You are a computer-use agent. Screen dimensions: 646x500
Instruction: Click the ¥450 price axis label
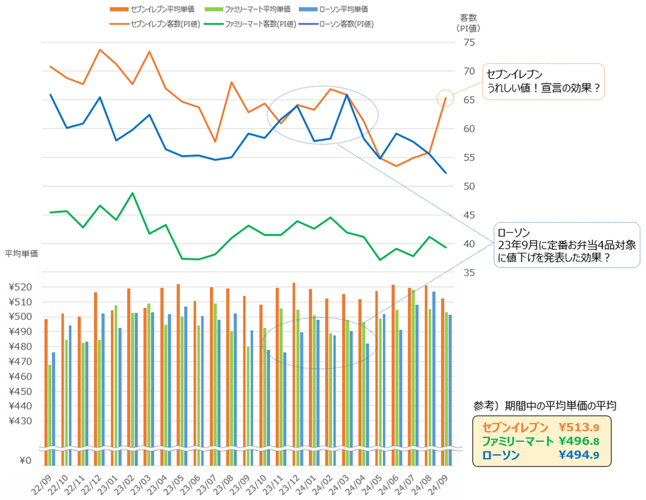click(x=21, y=392)
